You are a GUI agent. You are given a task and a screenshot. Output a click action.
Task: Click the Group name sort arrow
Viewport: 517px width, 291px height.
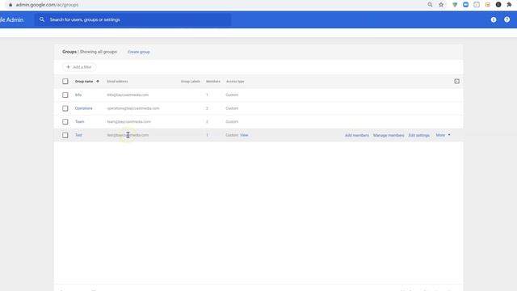98,81
